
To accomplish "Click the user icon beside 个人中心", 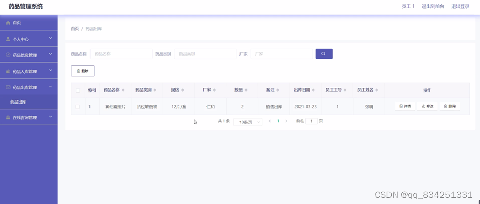I will tap(8, 39).
